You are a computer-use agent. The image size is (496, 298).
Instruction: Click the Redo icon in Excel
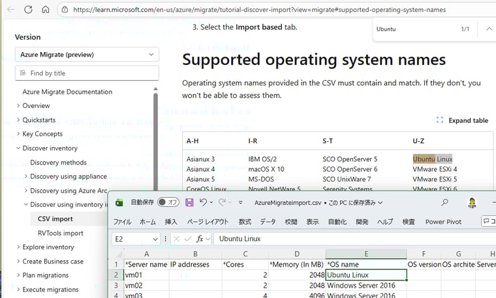click(x=222, y=202)
